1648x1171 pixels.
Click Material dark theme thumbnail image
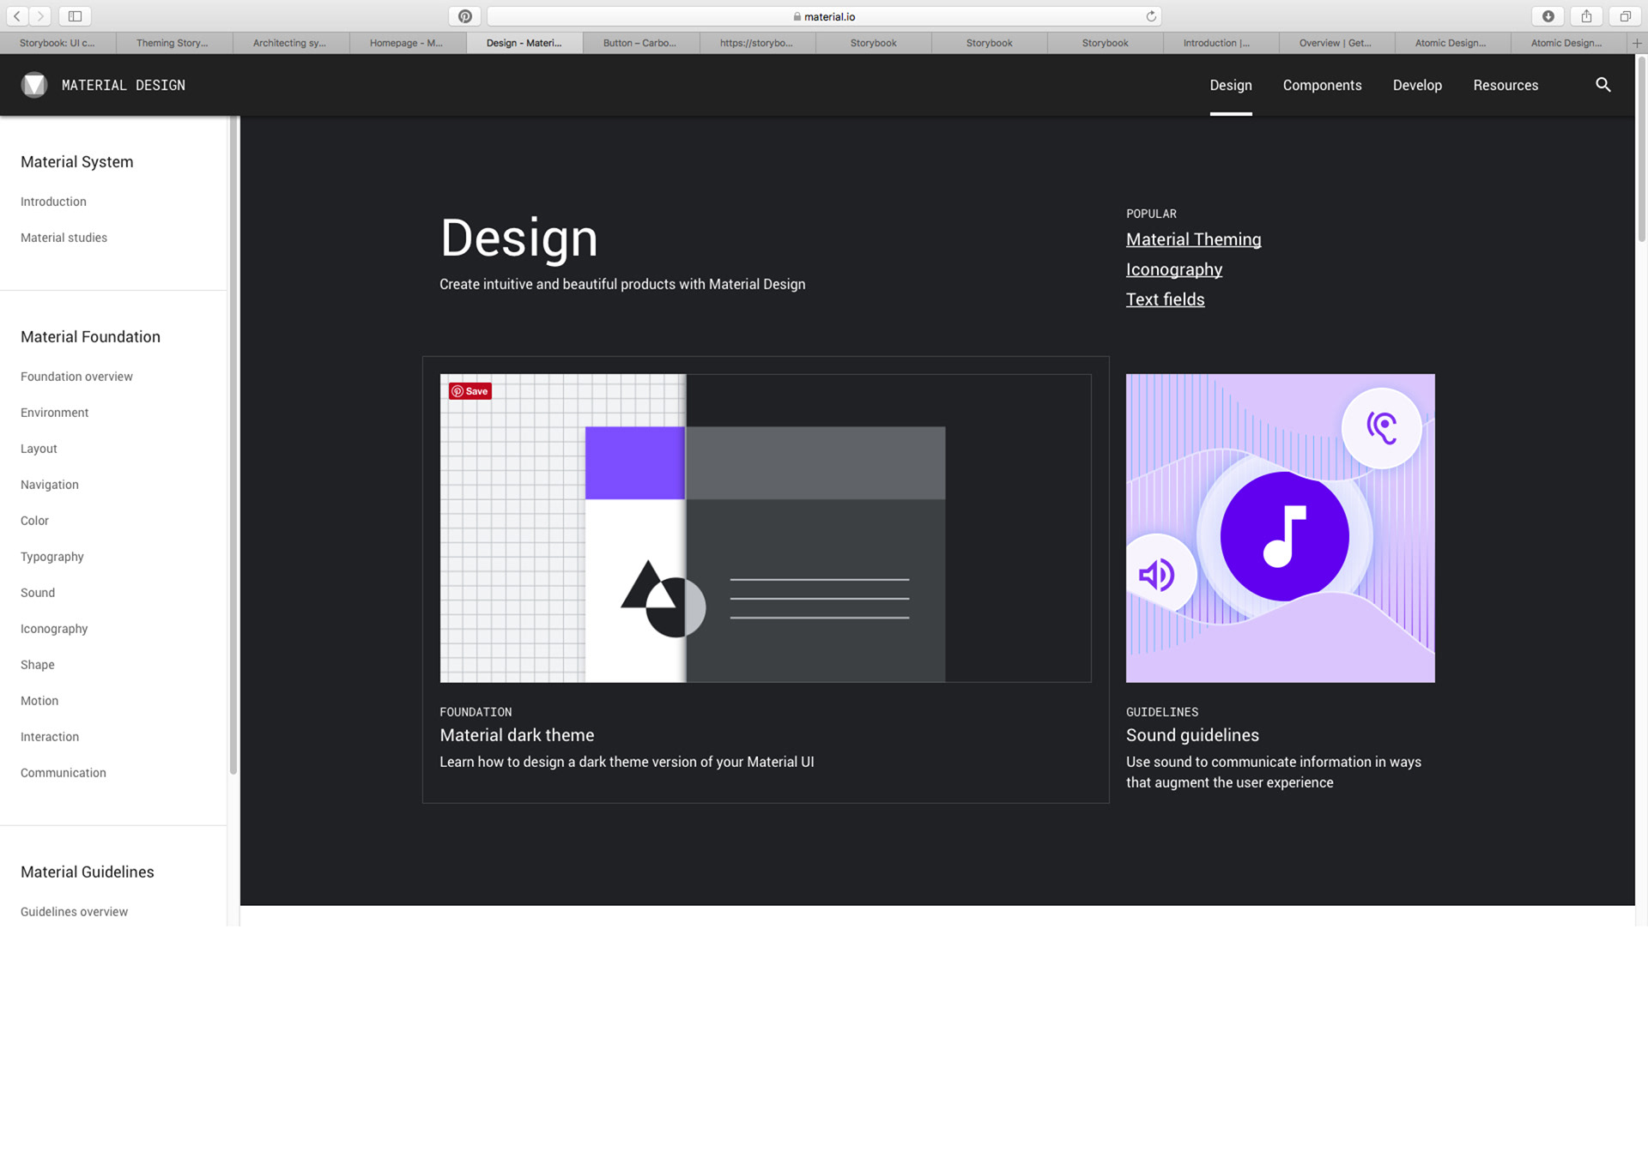tap(765, 528)
